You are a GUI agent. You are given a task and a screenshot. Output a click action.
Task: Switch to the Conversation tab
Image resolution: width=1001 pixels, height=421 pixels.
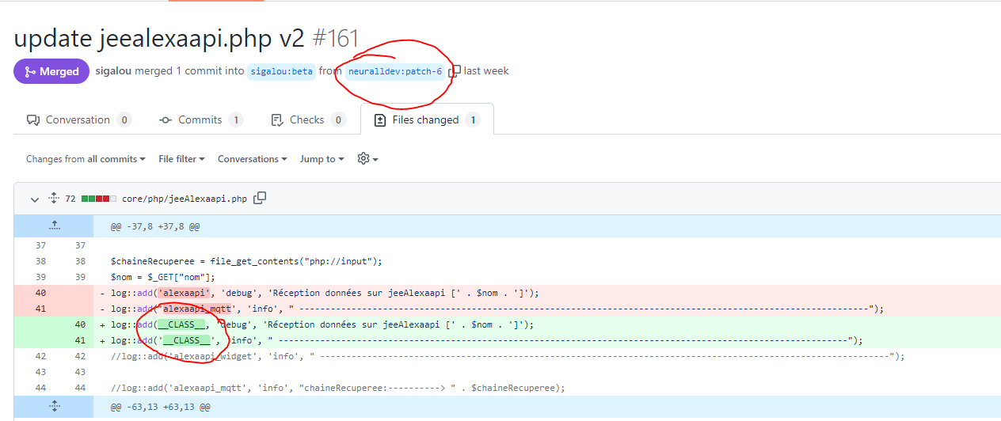(x=79, y=120)
